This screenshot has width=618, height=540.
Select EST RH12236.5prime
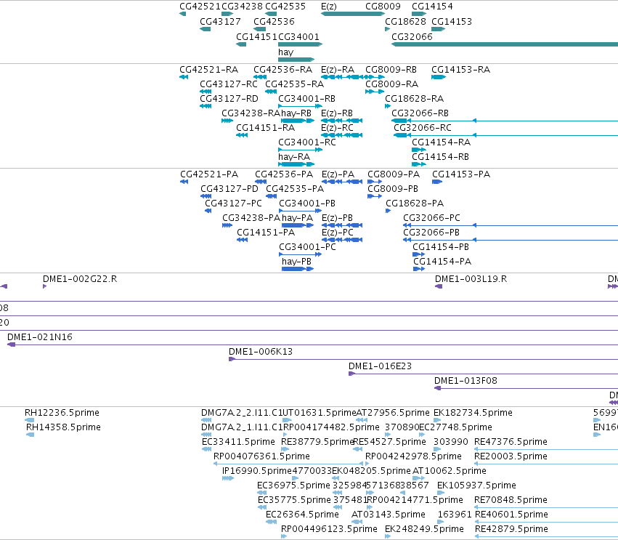tap(62, 413)
